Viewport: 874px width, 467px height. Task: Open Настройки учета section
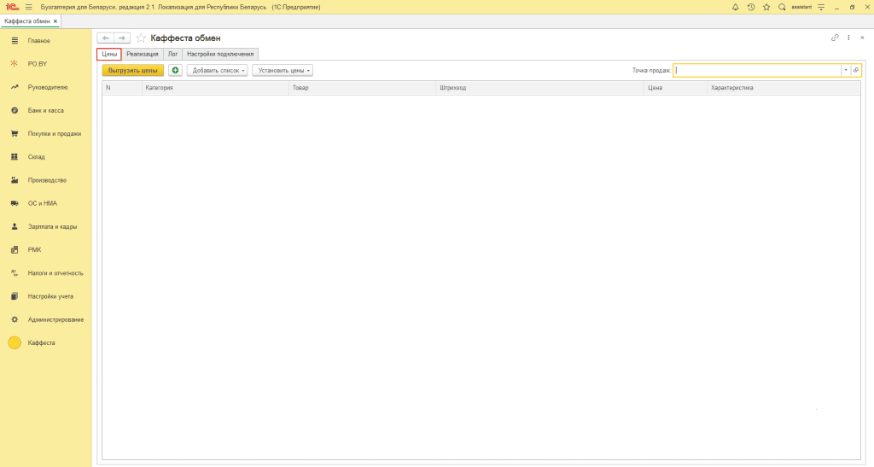pos(46,296)
